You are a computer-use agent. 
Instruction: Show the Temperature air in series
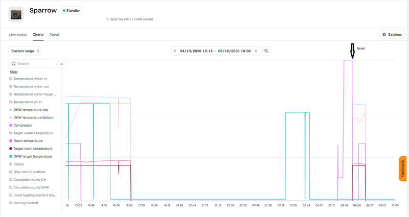(x=25, y=102)
